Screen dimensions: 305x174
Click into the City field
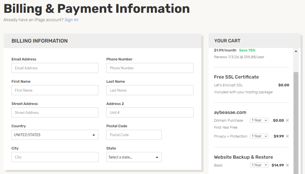click(x=55, y=157)
